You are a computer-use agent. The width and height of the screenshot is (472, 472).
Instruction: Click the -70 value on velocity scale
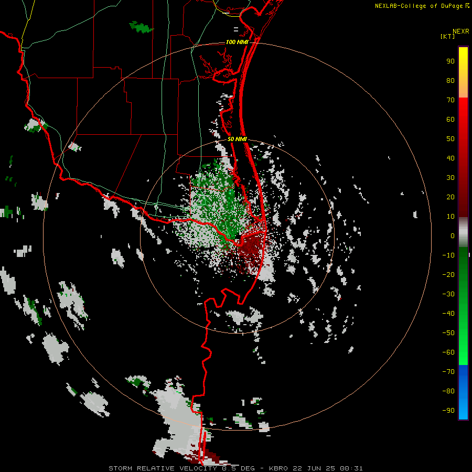click(448, 372)
